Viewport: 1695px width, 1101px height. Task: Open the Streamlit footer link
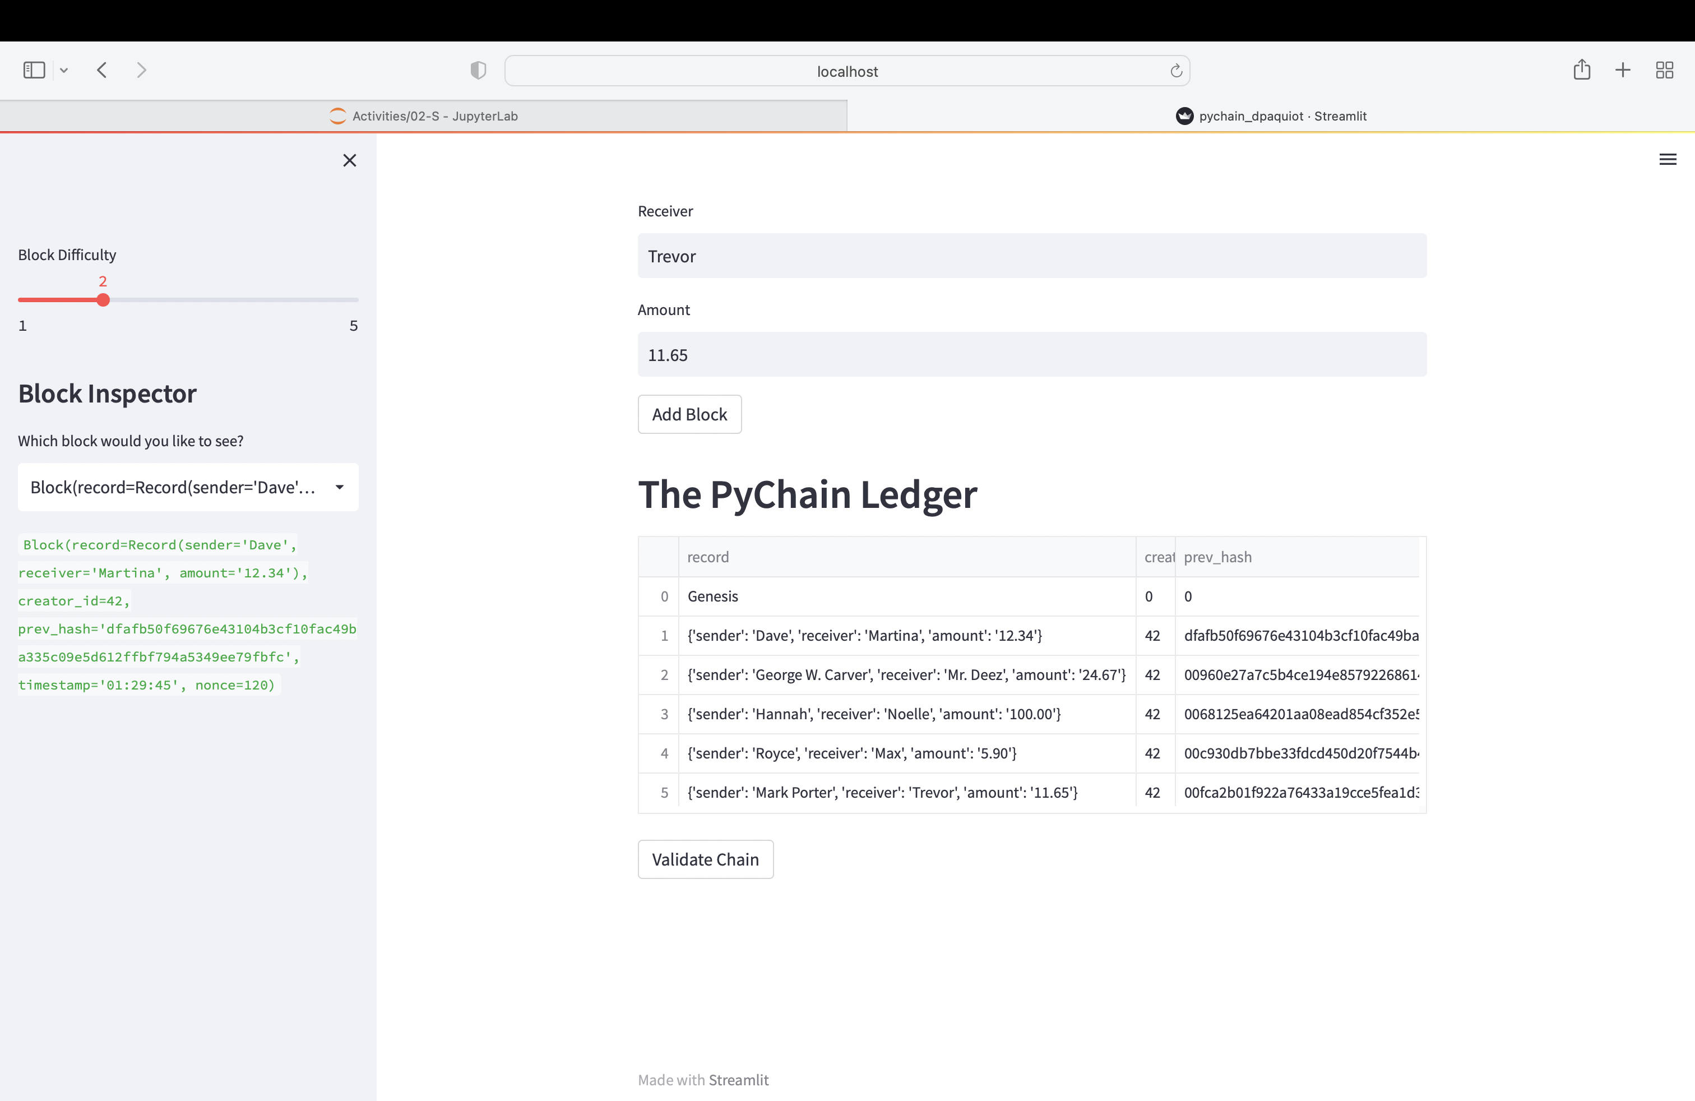click(739, 1080)
